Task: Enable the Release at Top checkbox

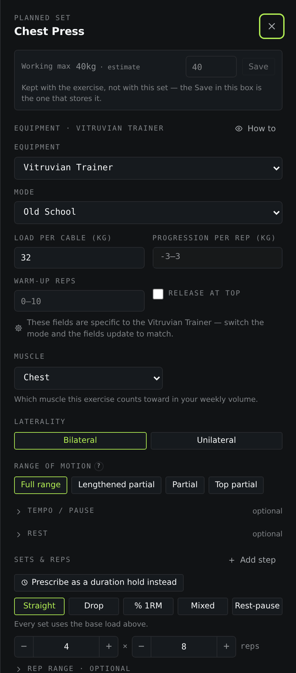Action: [158, 294]
